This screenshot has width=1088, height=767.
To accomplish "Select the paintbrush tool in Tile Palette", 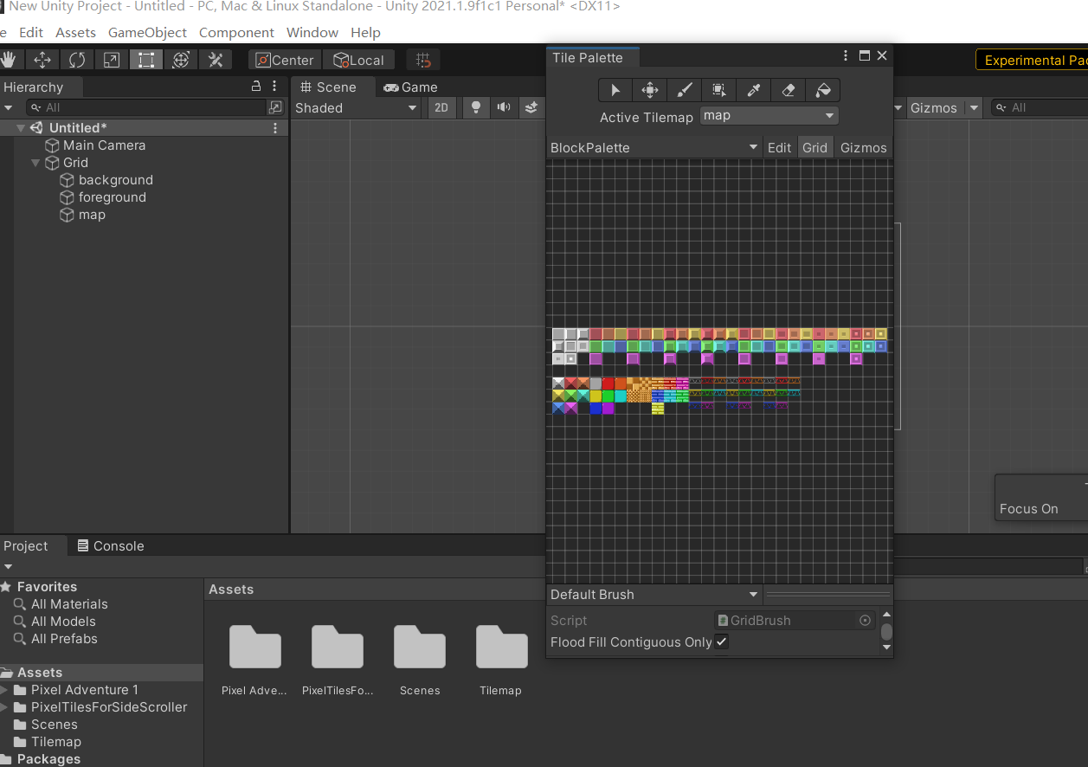I will 684,90.
